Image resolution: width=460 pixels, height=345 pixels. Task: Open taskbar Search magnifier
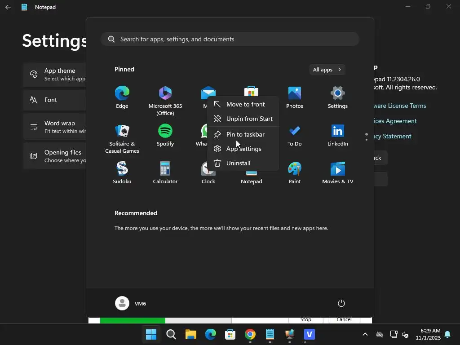(171, 334)
